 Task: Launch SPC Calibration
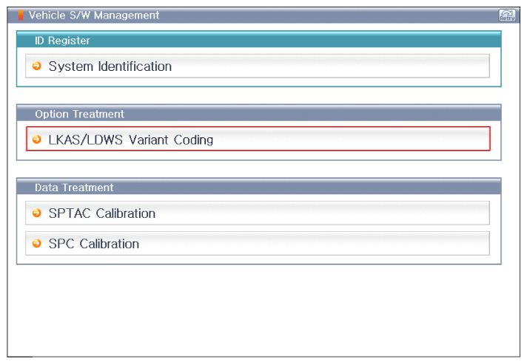click(93, 244)
